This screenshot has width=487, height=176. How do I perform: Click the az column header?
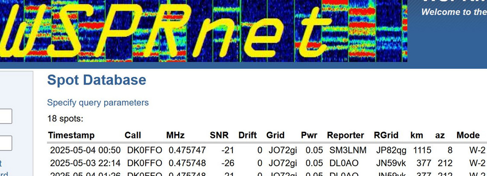click(440, 135)
